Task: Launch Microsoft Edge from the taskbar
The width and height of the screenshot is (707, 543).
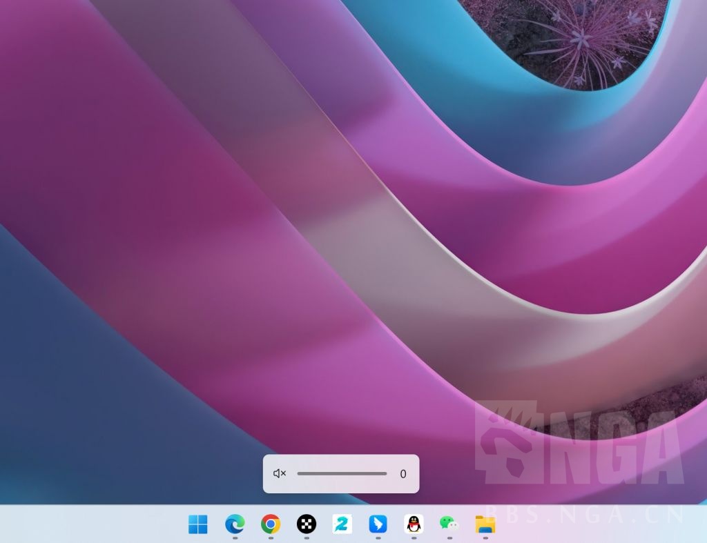Action: [x=235, y=524]
